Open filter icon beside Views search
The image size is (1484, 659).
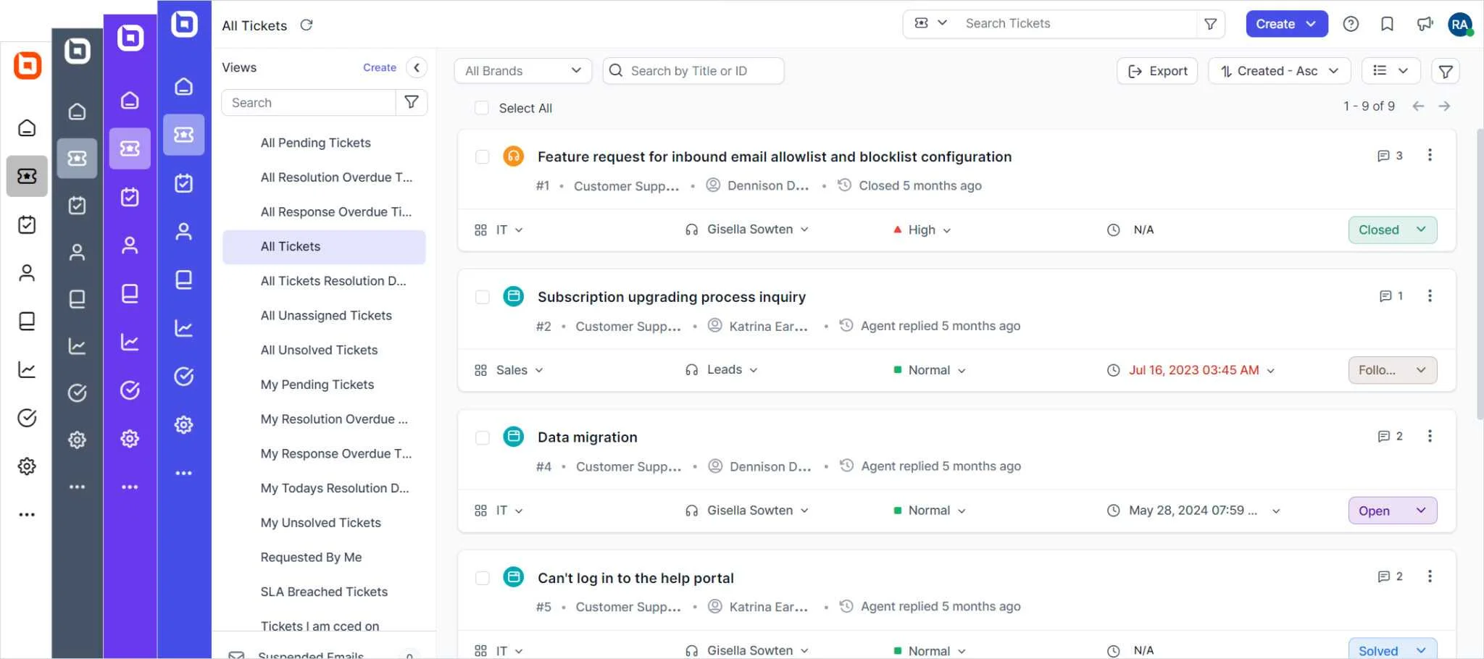(x=412, y=102)
